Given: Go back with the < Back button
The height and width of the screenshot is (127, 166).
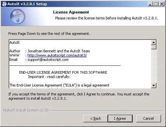Looking at the screenshot, I should click(95, 118).
